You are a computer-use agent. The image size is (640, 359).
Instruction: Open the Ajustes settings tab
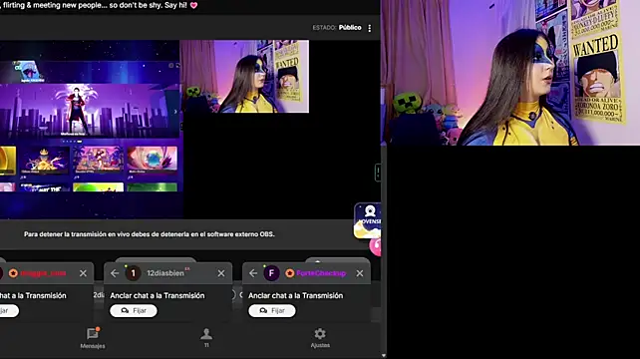(320, 338)
